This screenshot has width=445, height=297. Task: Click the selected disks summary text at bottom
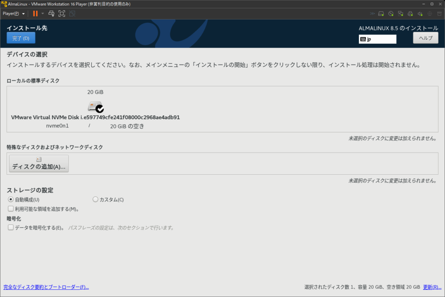tap(362, 287)
